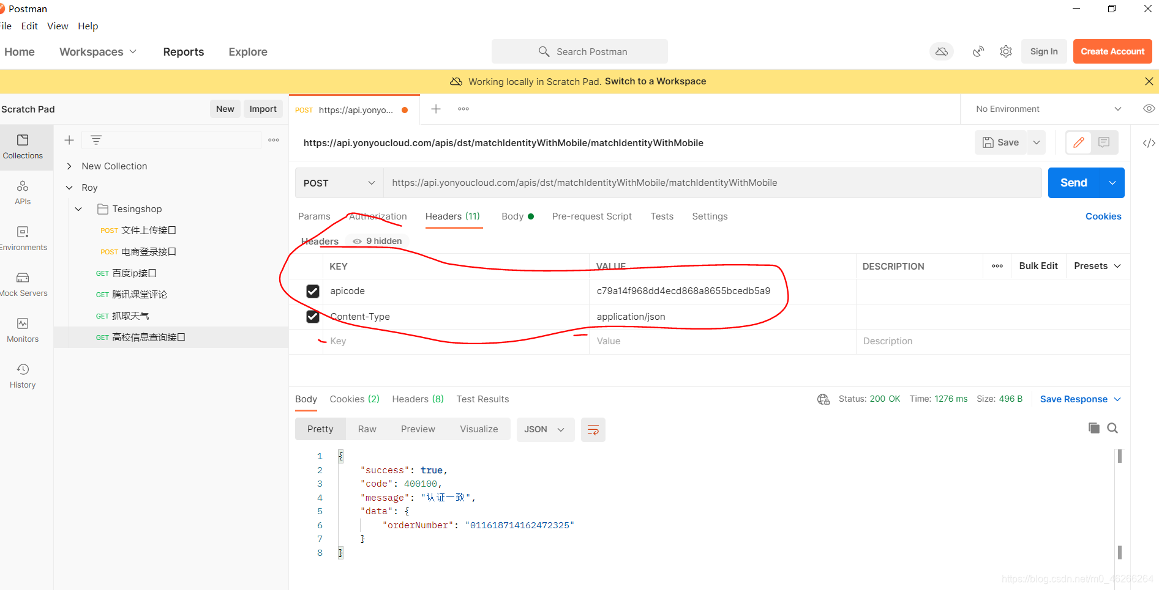
Task: Open the Collections sidebar panel
Action: (x=23, y=147)
